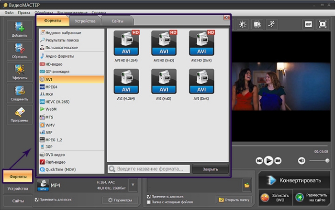Open the Программы sidebar item

click(x=20, y=115)
